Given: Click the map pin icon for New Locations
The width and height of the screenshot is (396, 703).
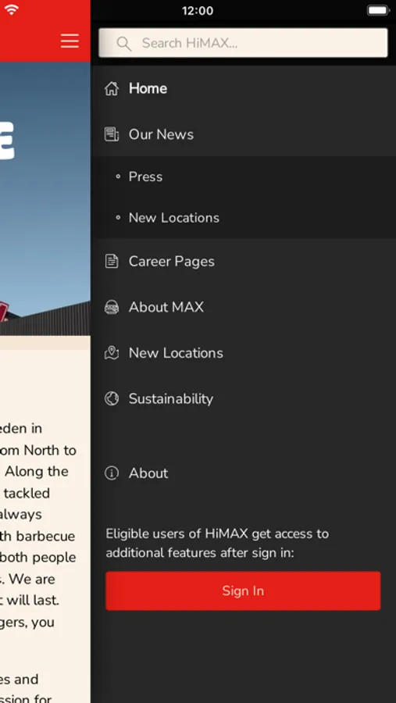Looking at the screenshot, I should pyautogui.click(x=112, y=353).
